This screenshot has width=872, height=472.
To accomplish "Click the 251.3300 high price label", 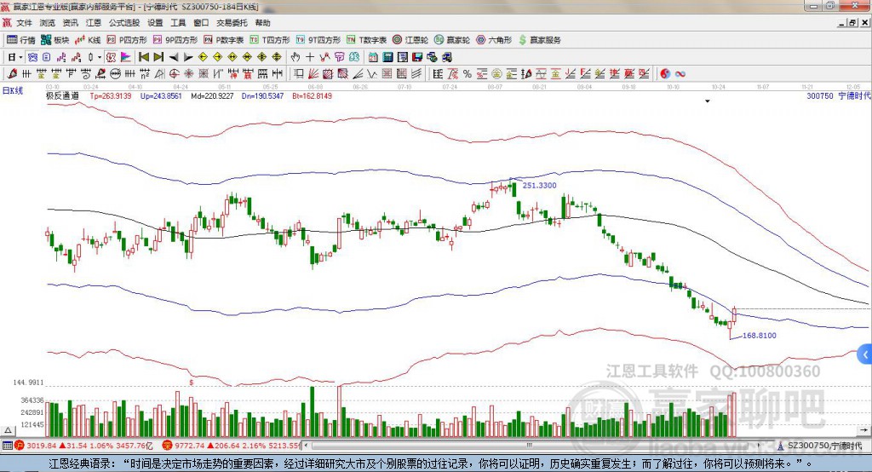I will click(539, 186).
